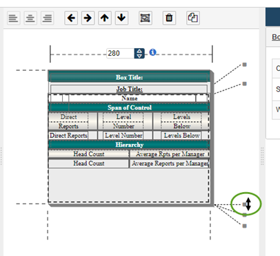This screenshot has width=280, height=256.
Task: Move field up with up arrow button
Action: tap(105, 18)
